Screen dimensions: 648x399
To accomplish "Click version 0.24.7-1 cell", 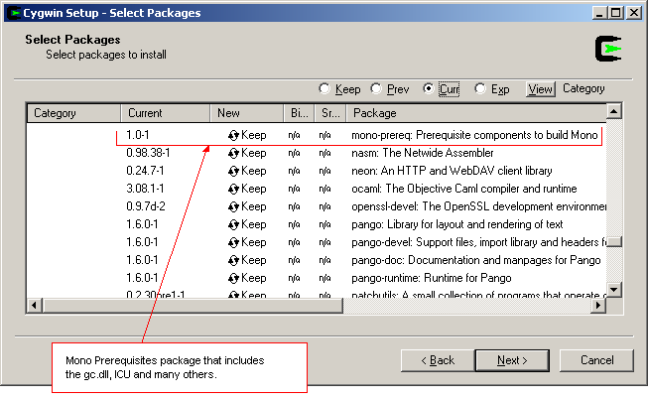I will (x=145, y=171).
